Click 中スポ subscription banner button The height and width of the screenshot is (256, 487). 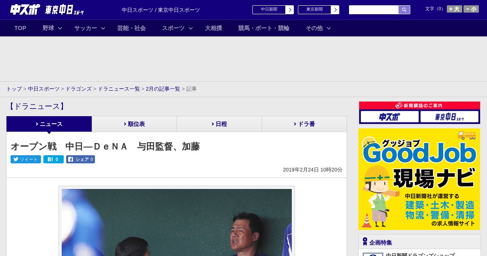click(390, 117)
